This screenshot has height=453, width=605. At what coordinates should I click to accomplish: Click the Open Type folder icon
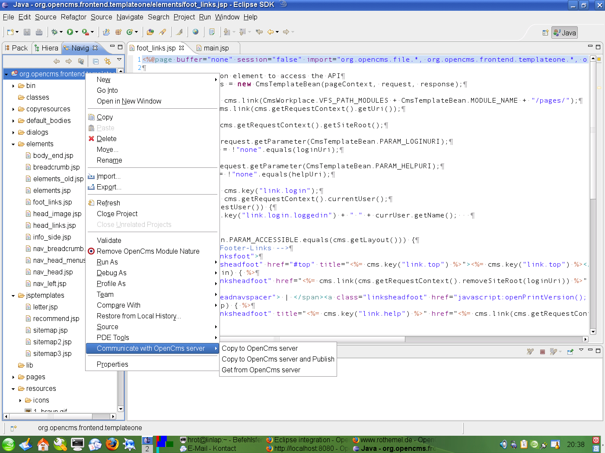tap(150, 32)
